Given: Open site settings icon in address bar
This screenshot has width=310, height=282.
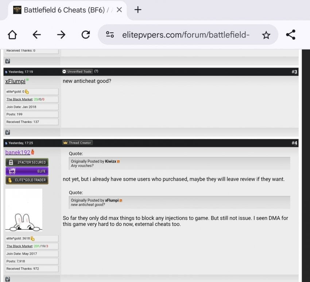Looking at the screenshot, I should point(110,35).
